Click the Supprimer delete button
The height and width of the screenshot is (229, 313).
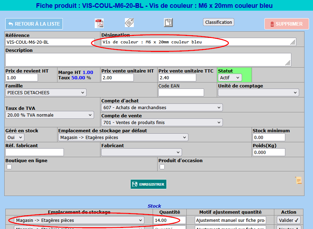pyautogui.click(x=287, y=24)
